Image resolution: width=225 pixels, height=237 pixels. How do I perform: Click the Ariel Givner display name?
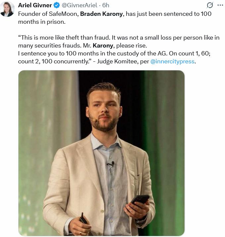coord(35,5)
